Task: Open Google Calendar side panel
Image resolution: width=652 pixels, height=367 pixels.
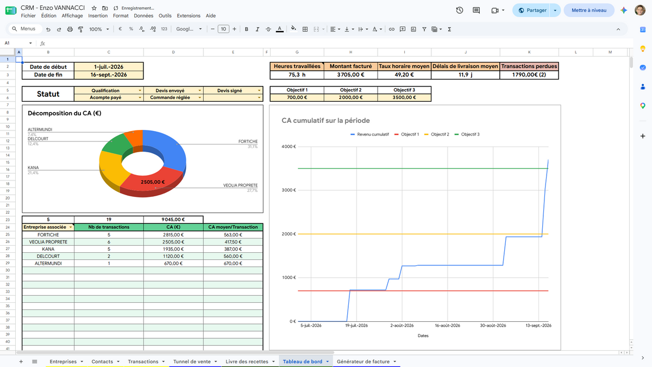Action: pyautogui.click(x=643, y=29)
